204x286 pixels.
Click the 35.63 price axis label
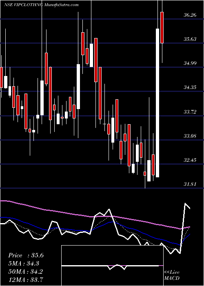click(190, 39)
